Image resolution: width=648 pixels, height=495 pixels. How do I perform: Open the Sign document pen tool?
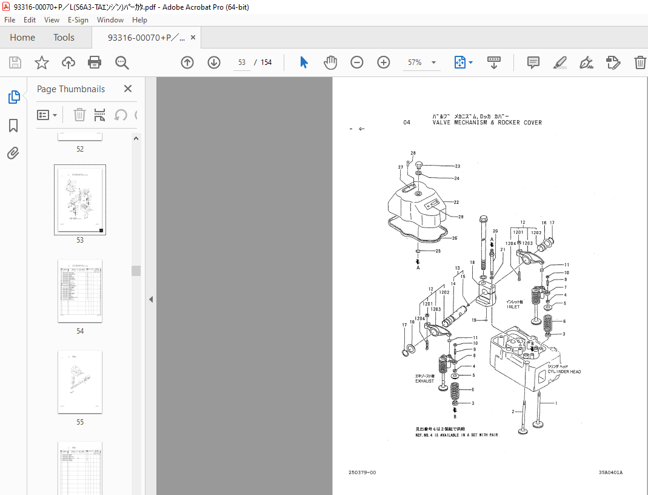586,62
